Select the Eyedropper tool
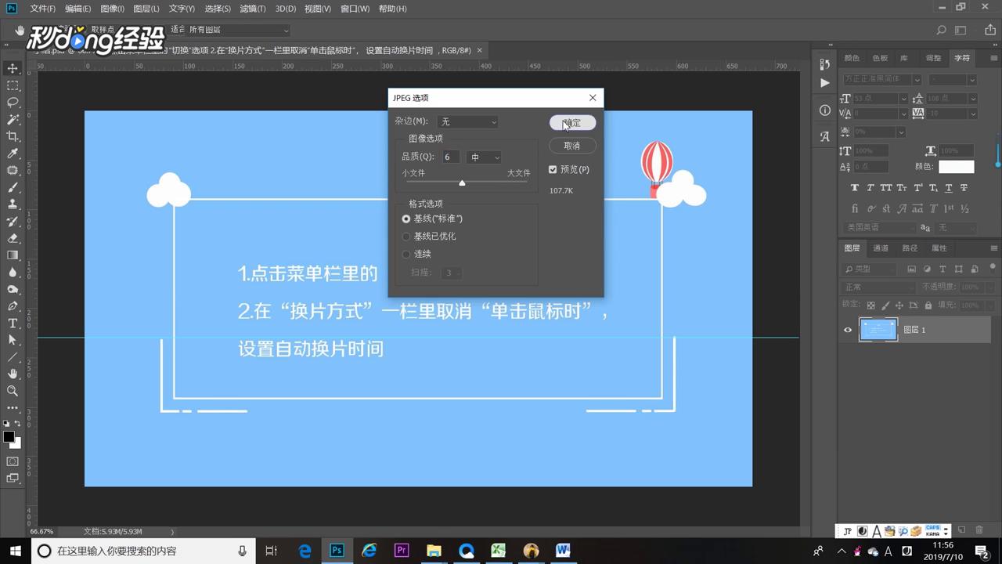This screenshot has width=1002, height=564. pos(13,154)
